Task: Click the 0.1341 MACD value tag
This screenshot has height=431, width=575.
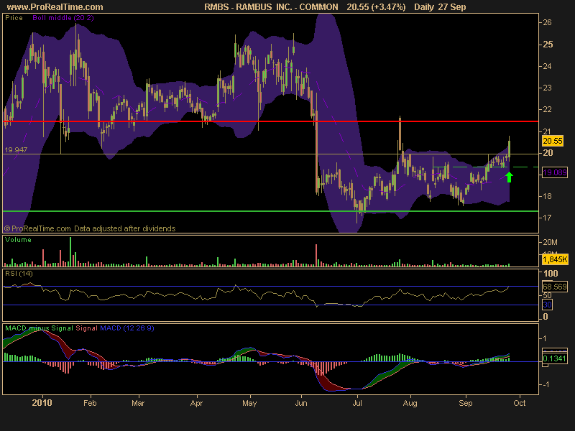Action: [x=554, y=358]
